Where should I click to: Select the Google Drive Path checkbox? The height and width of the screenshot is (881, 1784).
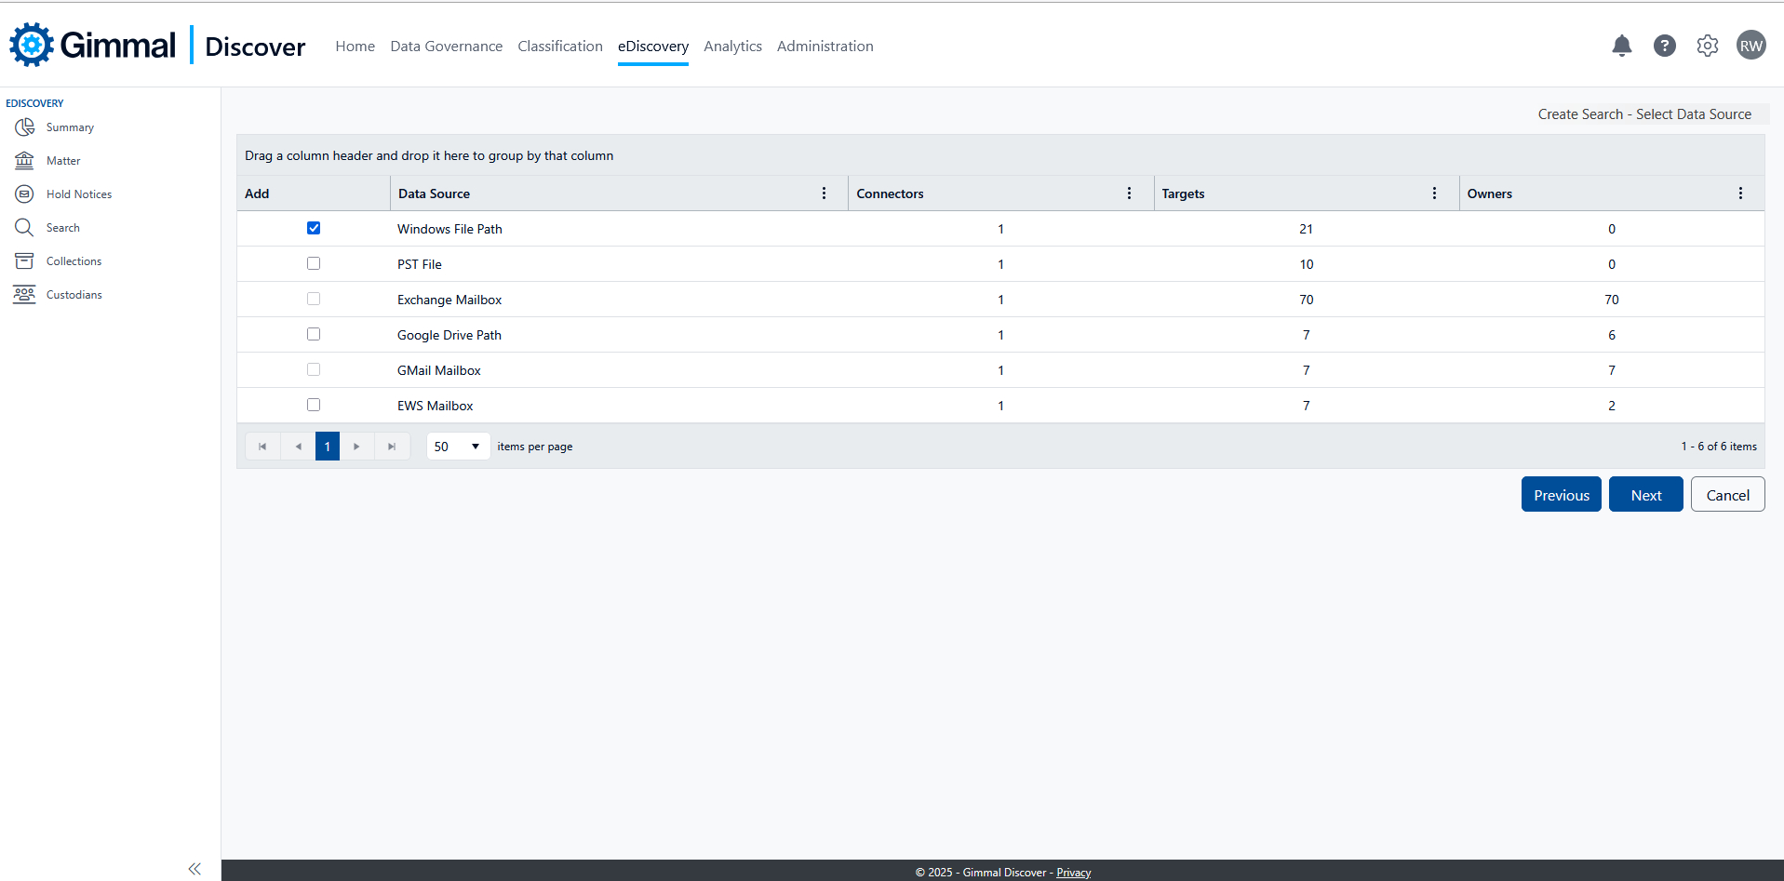[314, 334]
